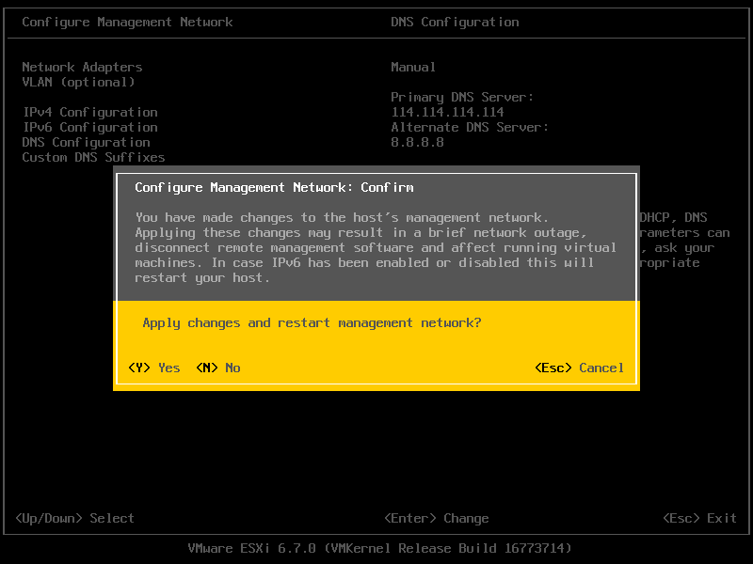Click the Manual DNS mode text
The height and width of the screenshot is (564, 753).
(413, 67)
